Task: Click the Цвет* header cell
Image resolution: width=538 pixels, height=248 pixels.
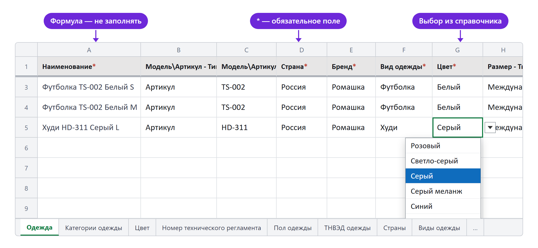Action: [458, 66]
